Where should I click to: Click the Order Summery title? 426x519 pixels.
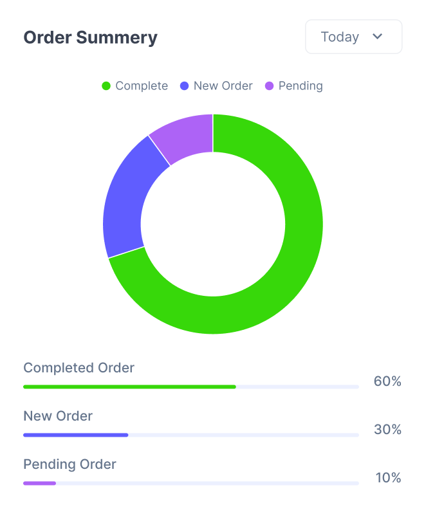[x=90, y=37]
